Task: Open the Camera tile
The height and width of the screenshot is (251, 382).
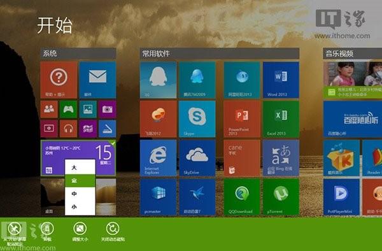Action: coord(108,109)
